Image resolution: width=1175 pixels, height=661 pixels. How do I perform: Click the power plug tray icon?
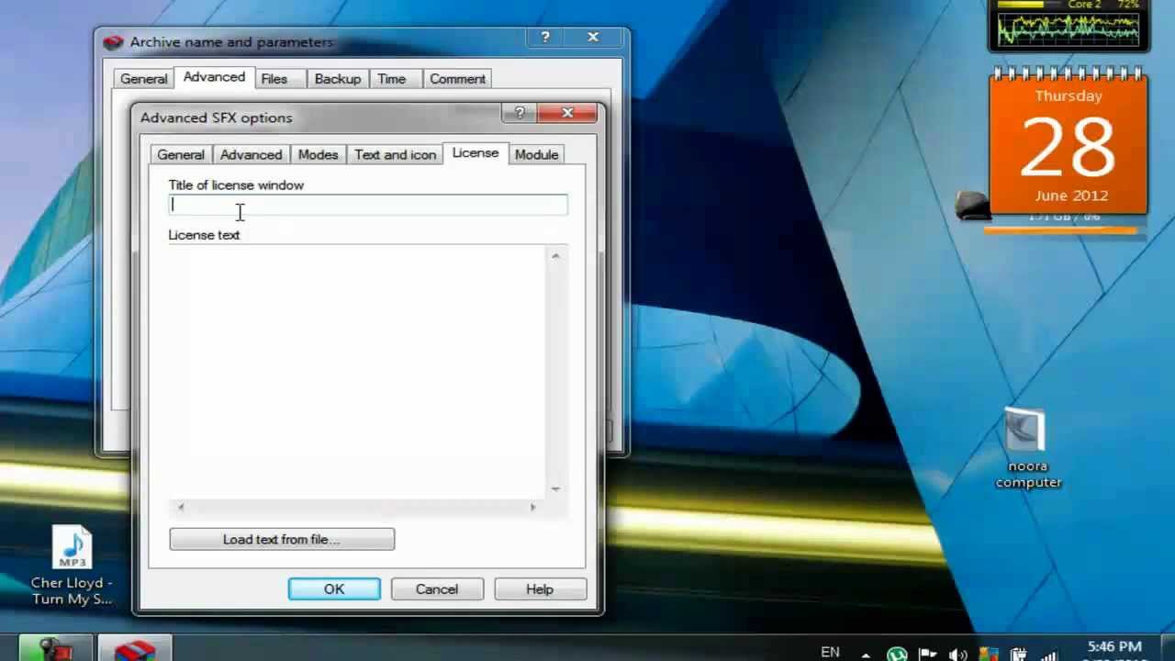[1018, 654]
